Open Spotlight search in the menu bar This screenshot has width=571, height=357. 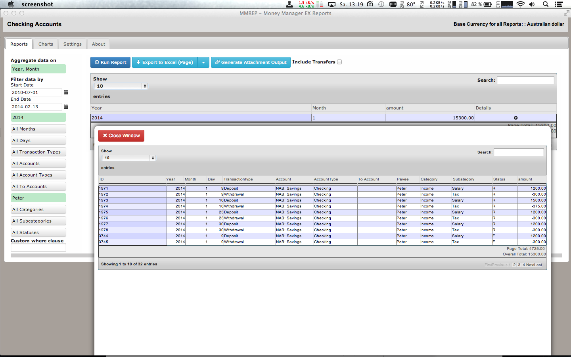(x=546, y=4)
